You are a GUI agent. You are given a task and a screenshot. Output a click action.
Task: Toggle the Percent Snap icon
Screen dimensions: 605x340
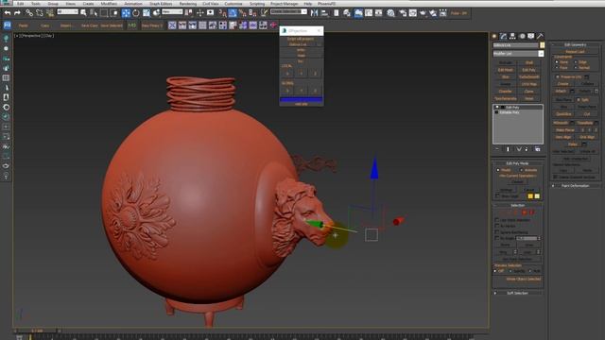coord(243,13)
